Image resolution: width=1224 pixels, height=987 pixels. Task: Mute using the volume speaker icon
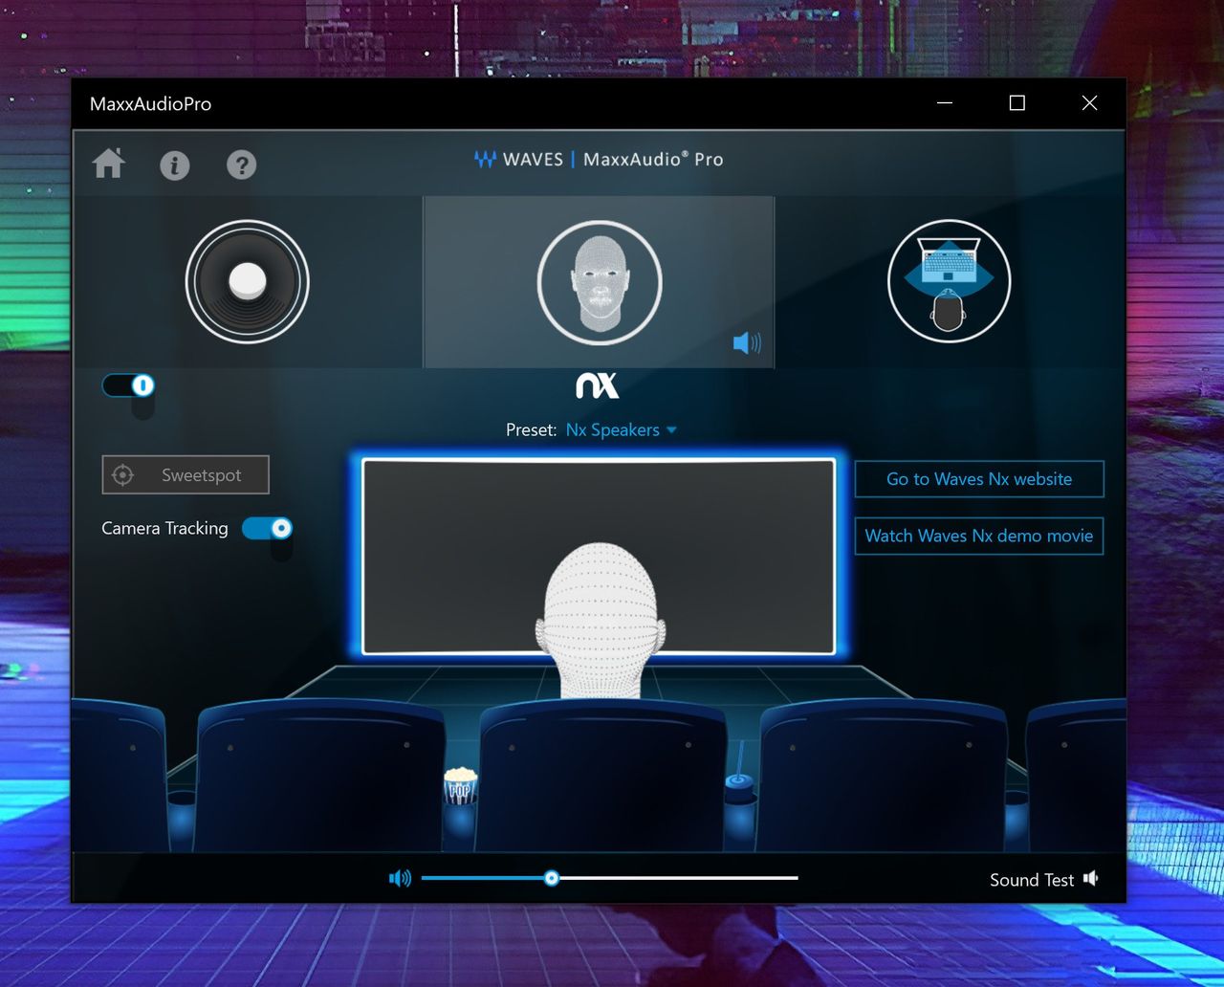[x=400, y=878]
